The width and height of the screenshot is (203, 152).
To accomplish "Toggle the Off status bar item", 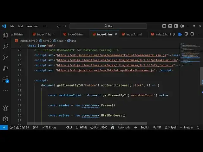I will coord(157,127).
